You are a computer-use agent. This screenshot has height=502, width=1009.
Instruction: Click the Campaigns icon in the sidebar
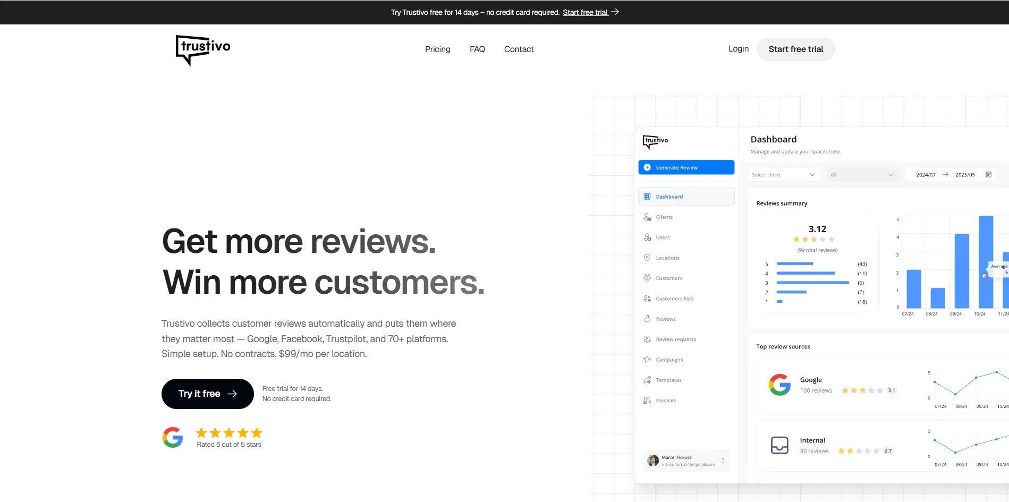(x=647, y=360)
